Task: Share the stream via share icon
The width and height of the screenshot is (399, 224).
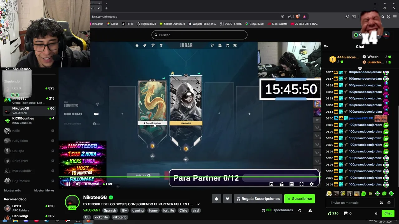Action: coord(299,210)
